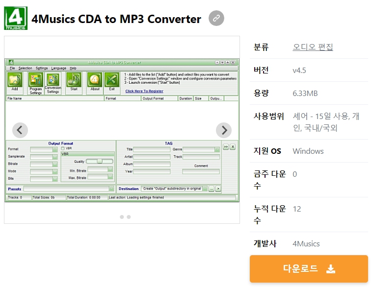Click the size value '6.33MB'
The height and width of the screenshot is (287, 372).
point(305,93)
